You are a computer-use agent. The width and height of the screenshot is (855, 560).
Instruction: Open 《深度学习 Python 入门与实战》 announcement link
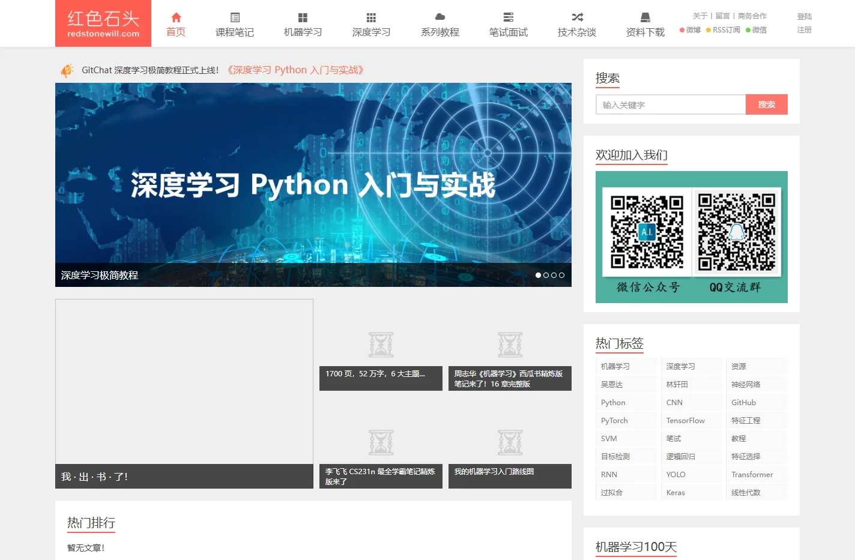click(295, 70)
